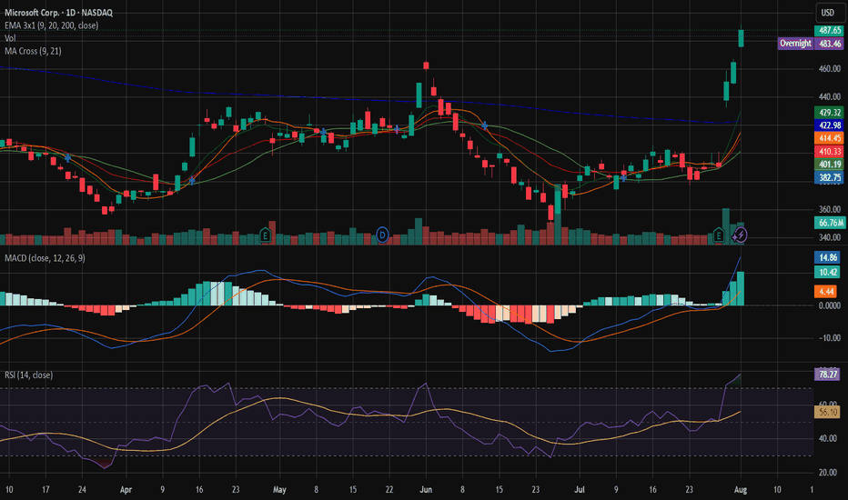Click the Jun label on time axis
The width and height of the screenshot is (848, 500).
426,490
